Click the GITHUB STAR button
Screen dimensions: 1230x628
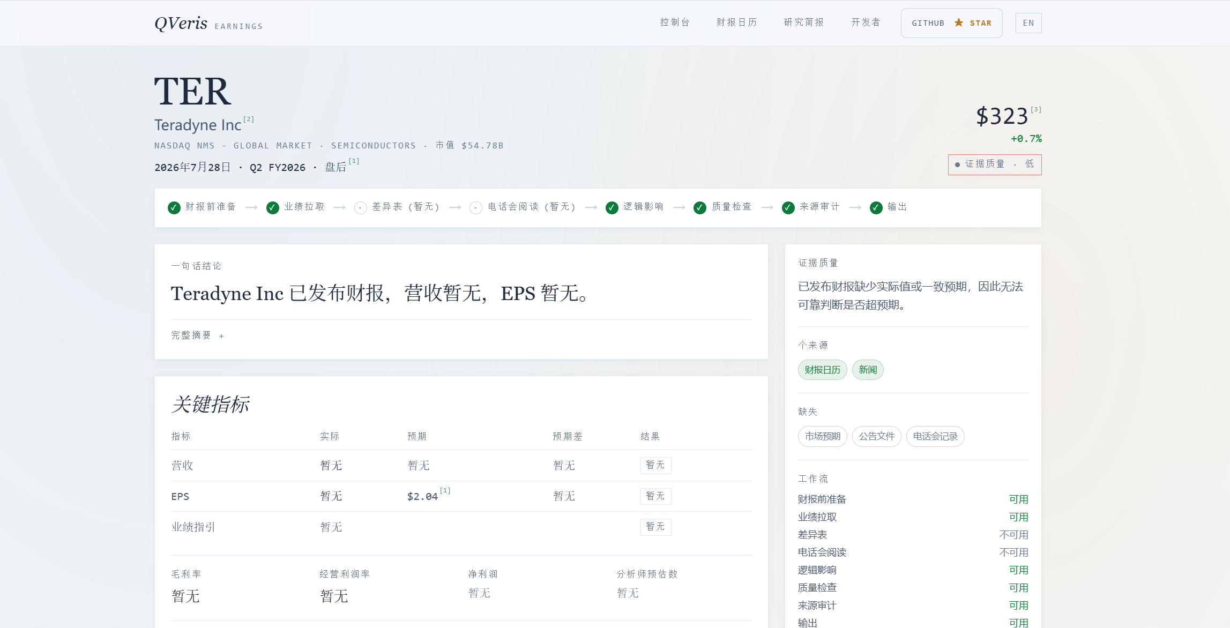point(951,23)
